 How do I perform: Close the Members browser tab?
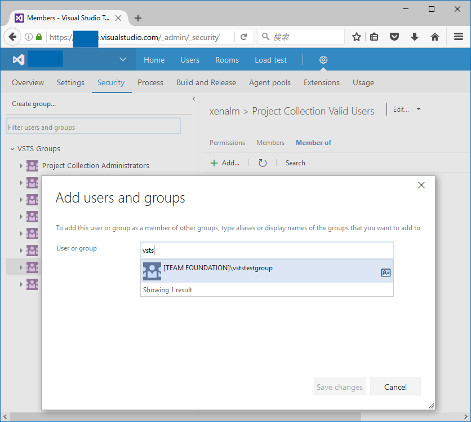(118, 18)
